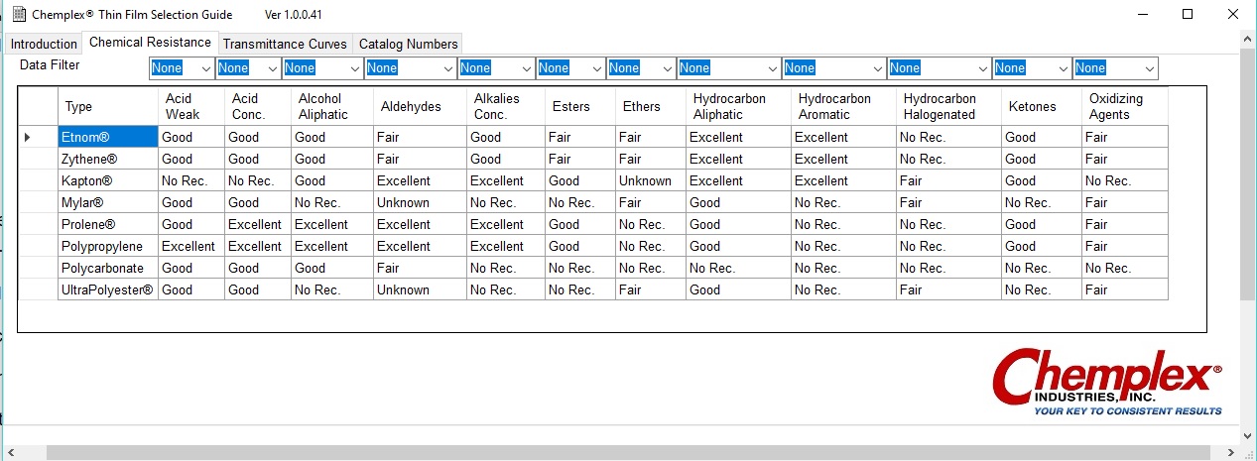This screenshot has height=461, width=1257.
Task: Open the Hydrocarbon Aliphatic filter dropdown
Action: tap(770, 68)
